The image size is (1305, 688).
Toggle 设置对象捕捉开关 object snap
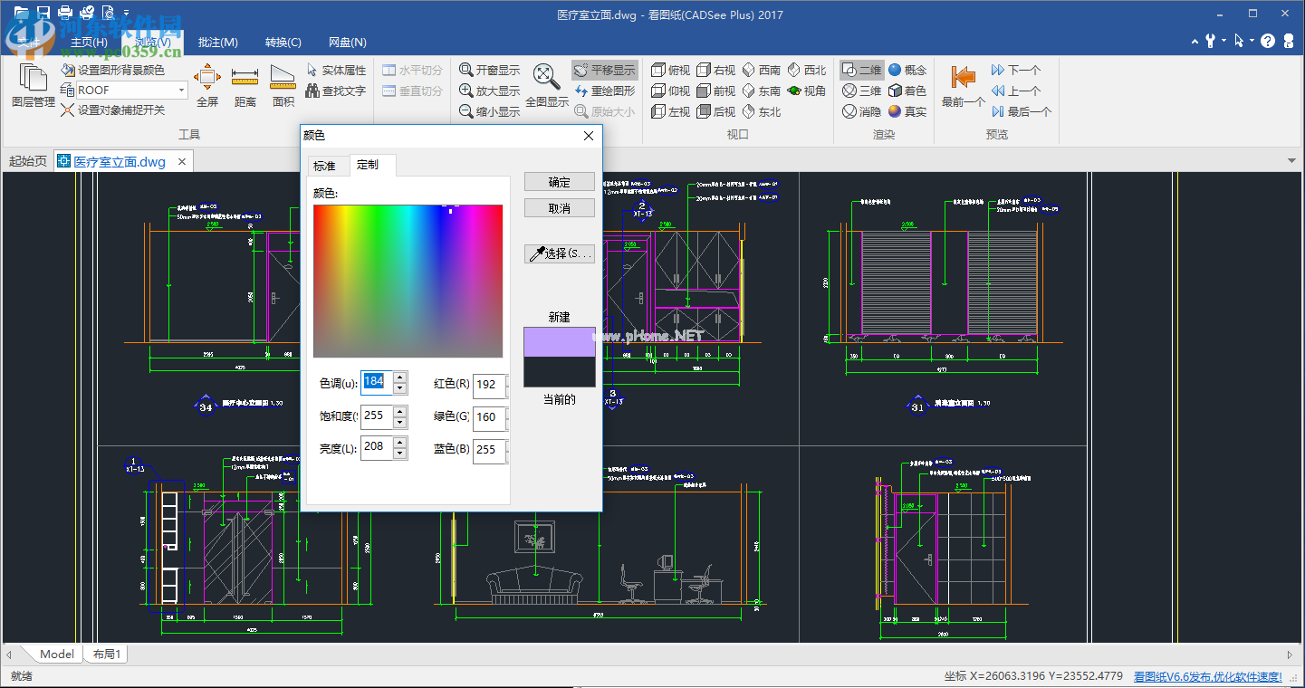coord(112,110)
